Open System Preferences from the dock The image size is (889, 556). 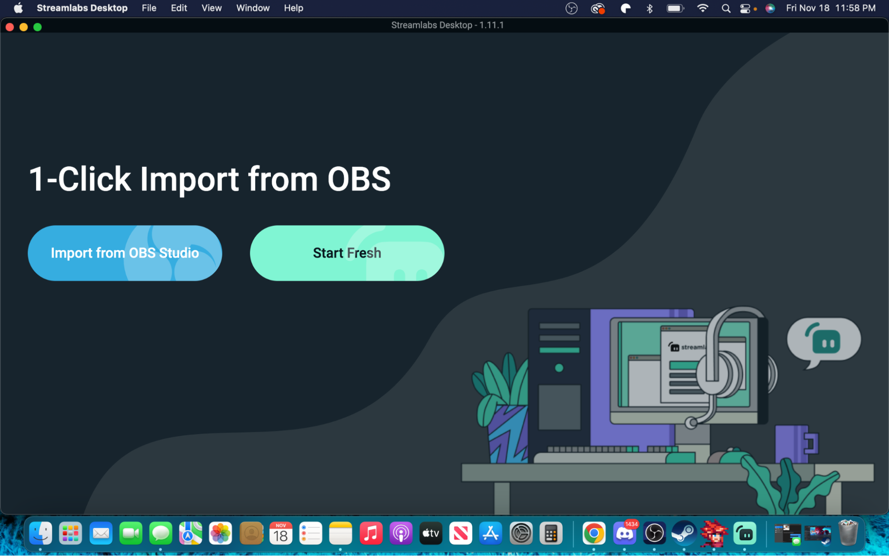tap(520, 534)
